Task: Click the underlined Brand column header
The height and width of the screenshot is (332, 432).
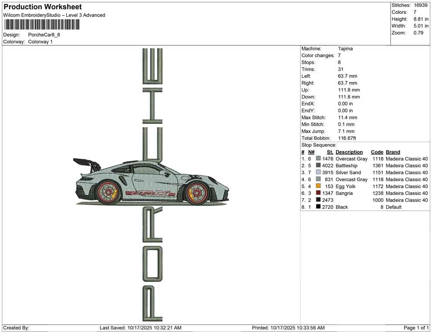Action: pos(393,152)
